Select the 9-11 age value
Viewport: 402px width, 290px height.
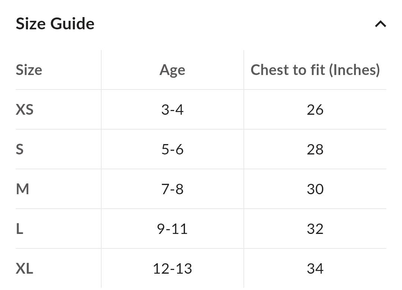pyautogui.click(x=172, y=229)
